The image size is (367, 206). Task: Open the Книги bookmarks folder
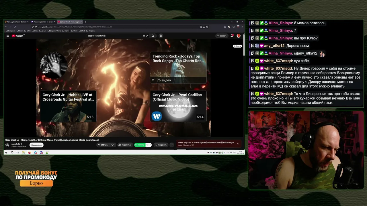coord(20,31)
